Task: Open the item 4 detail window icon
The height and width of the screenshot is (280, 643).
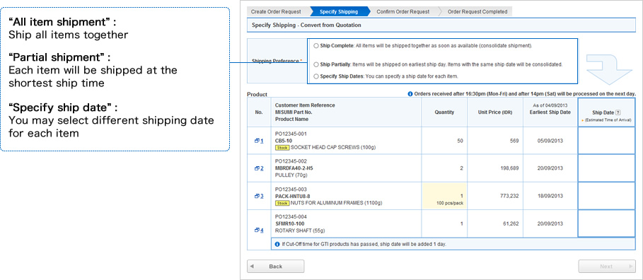Action: click(x=257, y=230)
